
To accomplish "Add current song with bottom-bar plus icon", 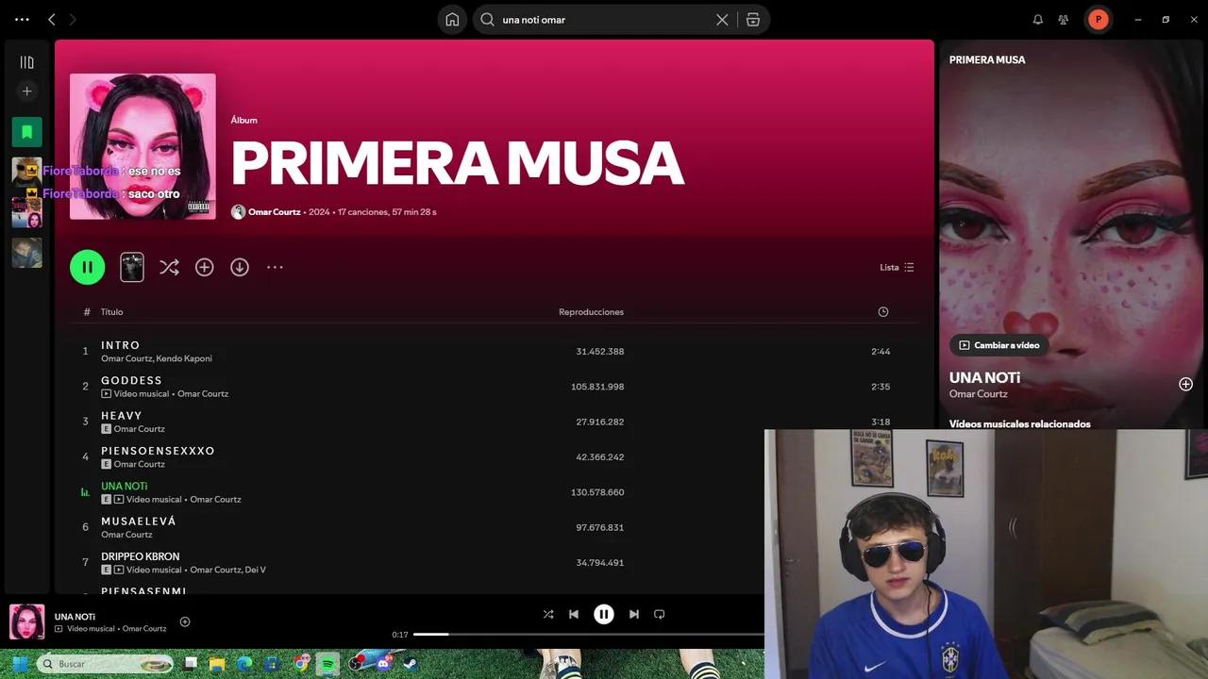I will (185, 621).
